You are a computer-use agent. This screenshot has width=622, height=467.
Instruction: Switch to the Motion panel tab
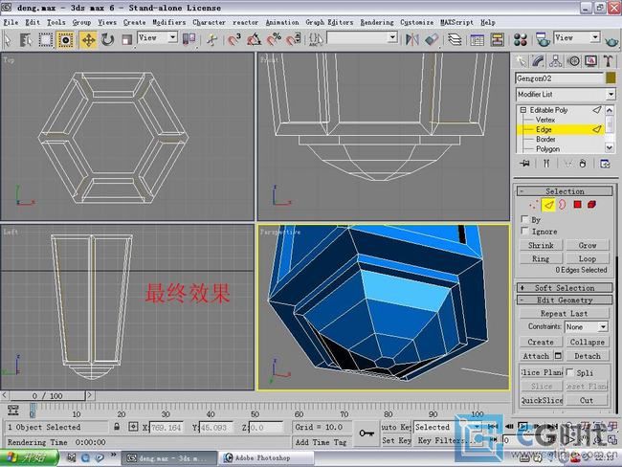pyautogui.click(x=573, y=61)
